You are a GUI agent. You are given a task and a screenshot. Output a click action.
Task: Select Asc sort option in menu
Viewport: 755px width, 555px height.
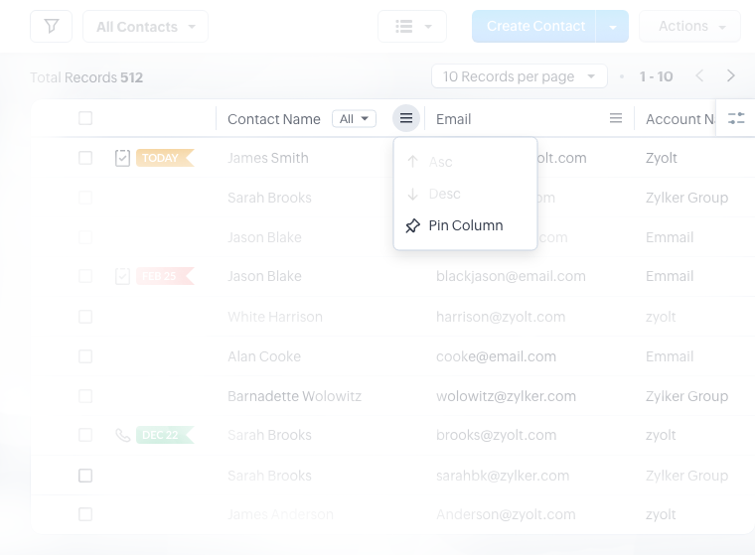point(439,162)
